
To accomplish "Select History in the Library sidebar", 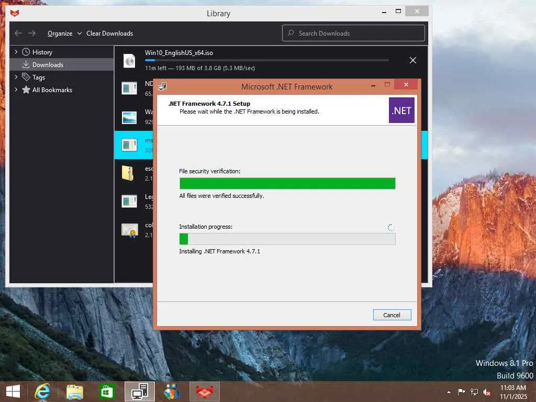I will pos(42,52).
